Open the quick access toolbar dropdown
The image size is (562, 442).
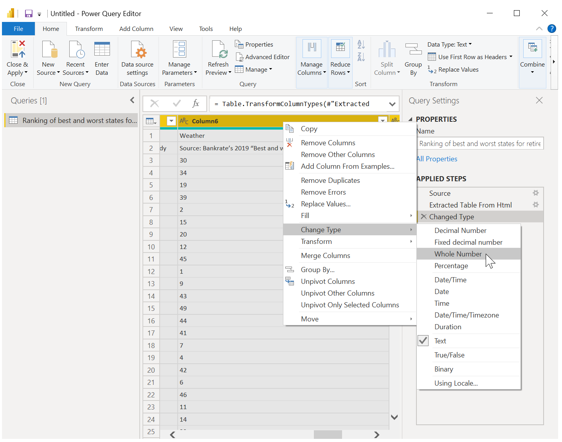click(39, 14)
